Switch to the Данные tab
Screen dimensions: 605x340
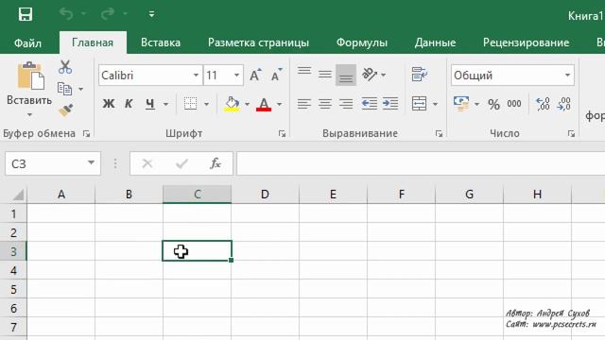tap(435, 42)
